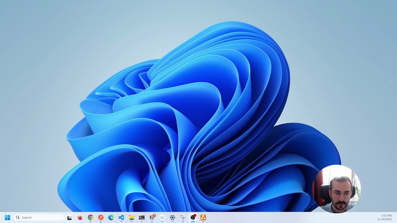This screenshot has height=223, width=397.
Task: Open Notion from the taskbar
Action: point(152,218)
